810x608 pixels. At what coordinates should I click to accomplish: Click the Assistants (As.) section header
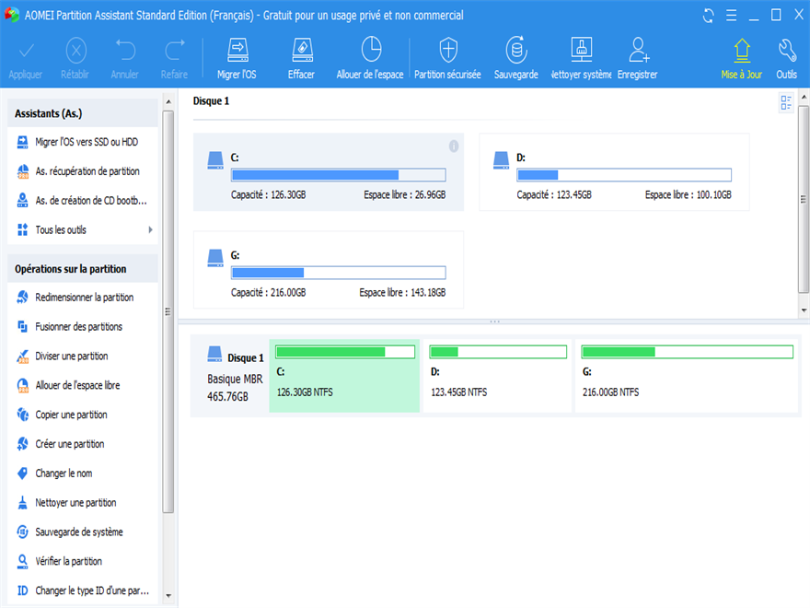click(x=83, y=113)
